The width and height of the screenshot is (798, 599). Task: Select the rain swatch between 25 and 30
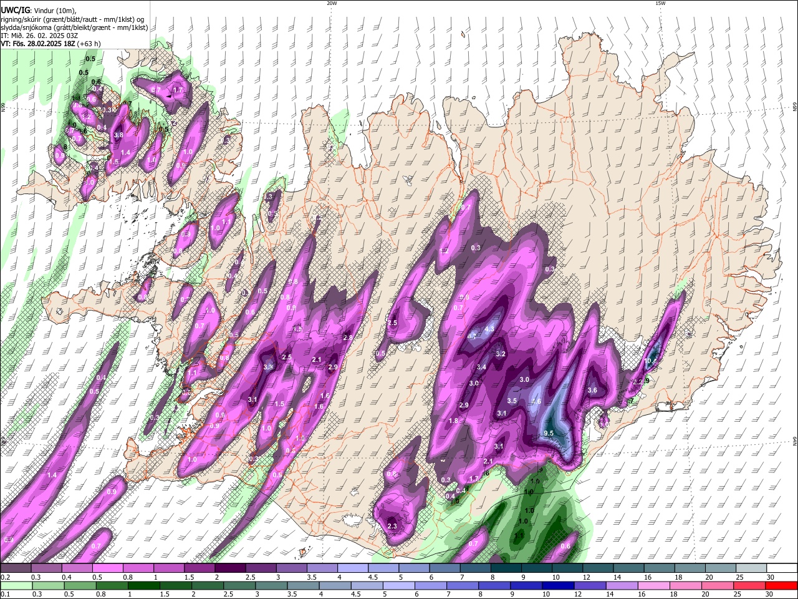point(750,585)
